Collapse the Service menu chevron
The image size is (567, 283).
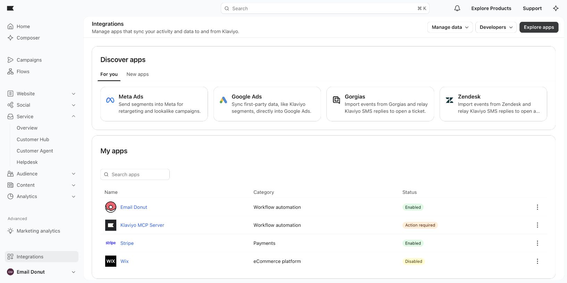point(74,117)
